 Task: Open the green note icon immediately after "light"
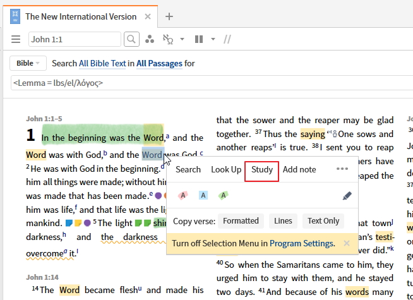coord(138,223)
